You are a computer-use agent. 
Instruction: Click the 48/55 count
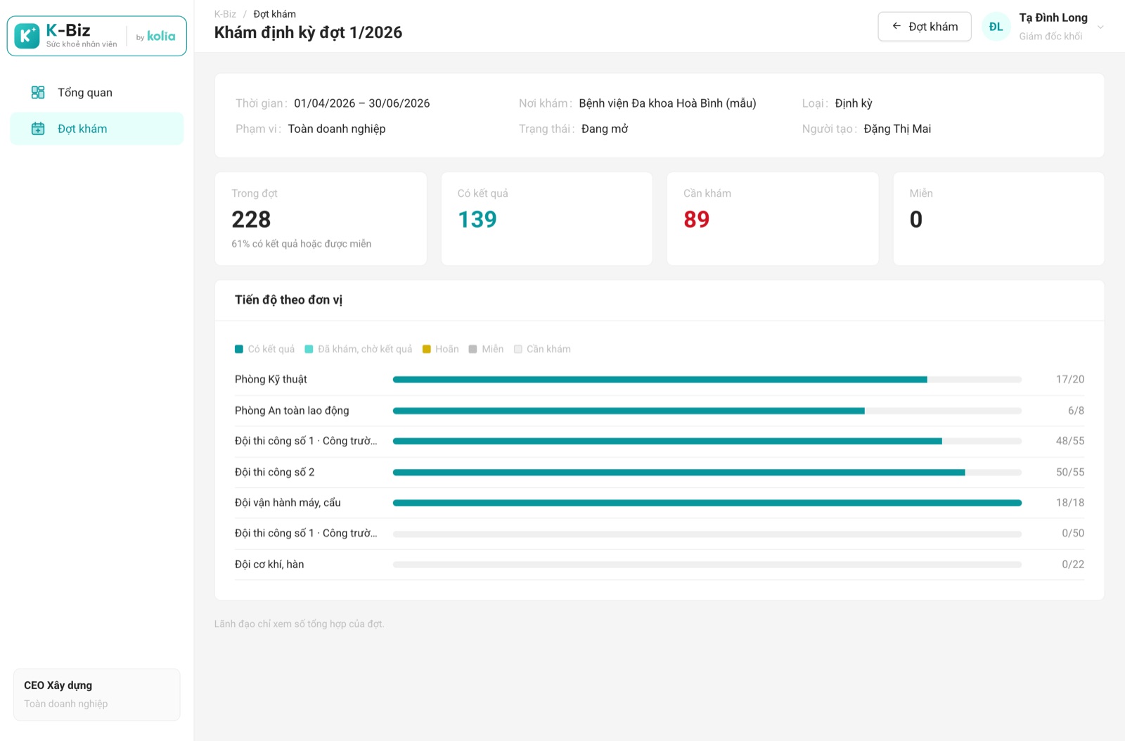(x=1070, y=441)
